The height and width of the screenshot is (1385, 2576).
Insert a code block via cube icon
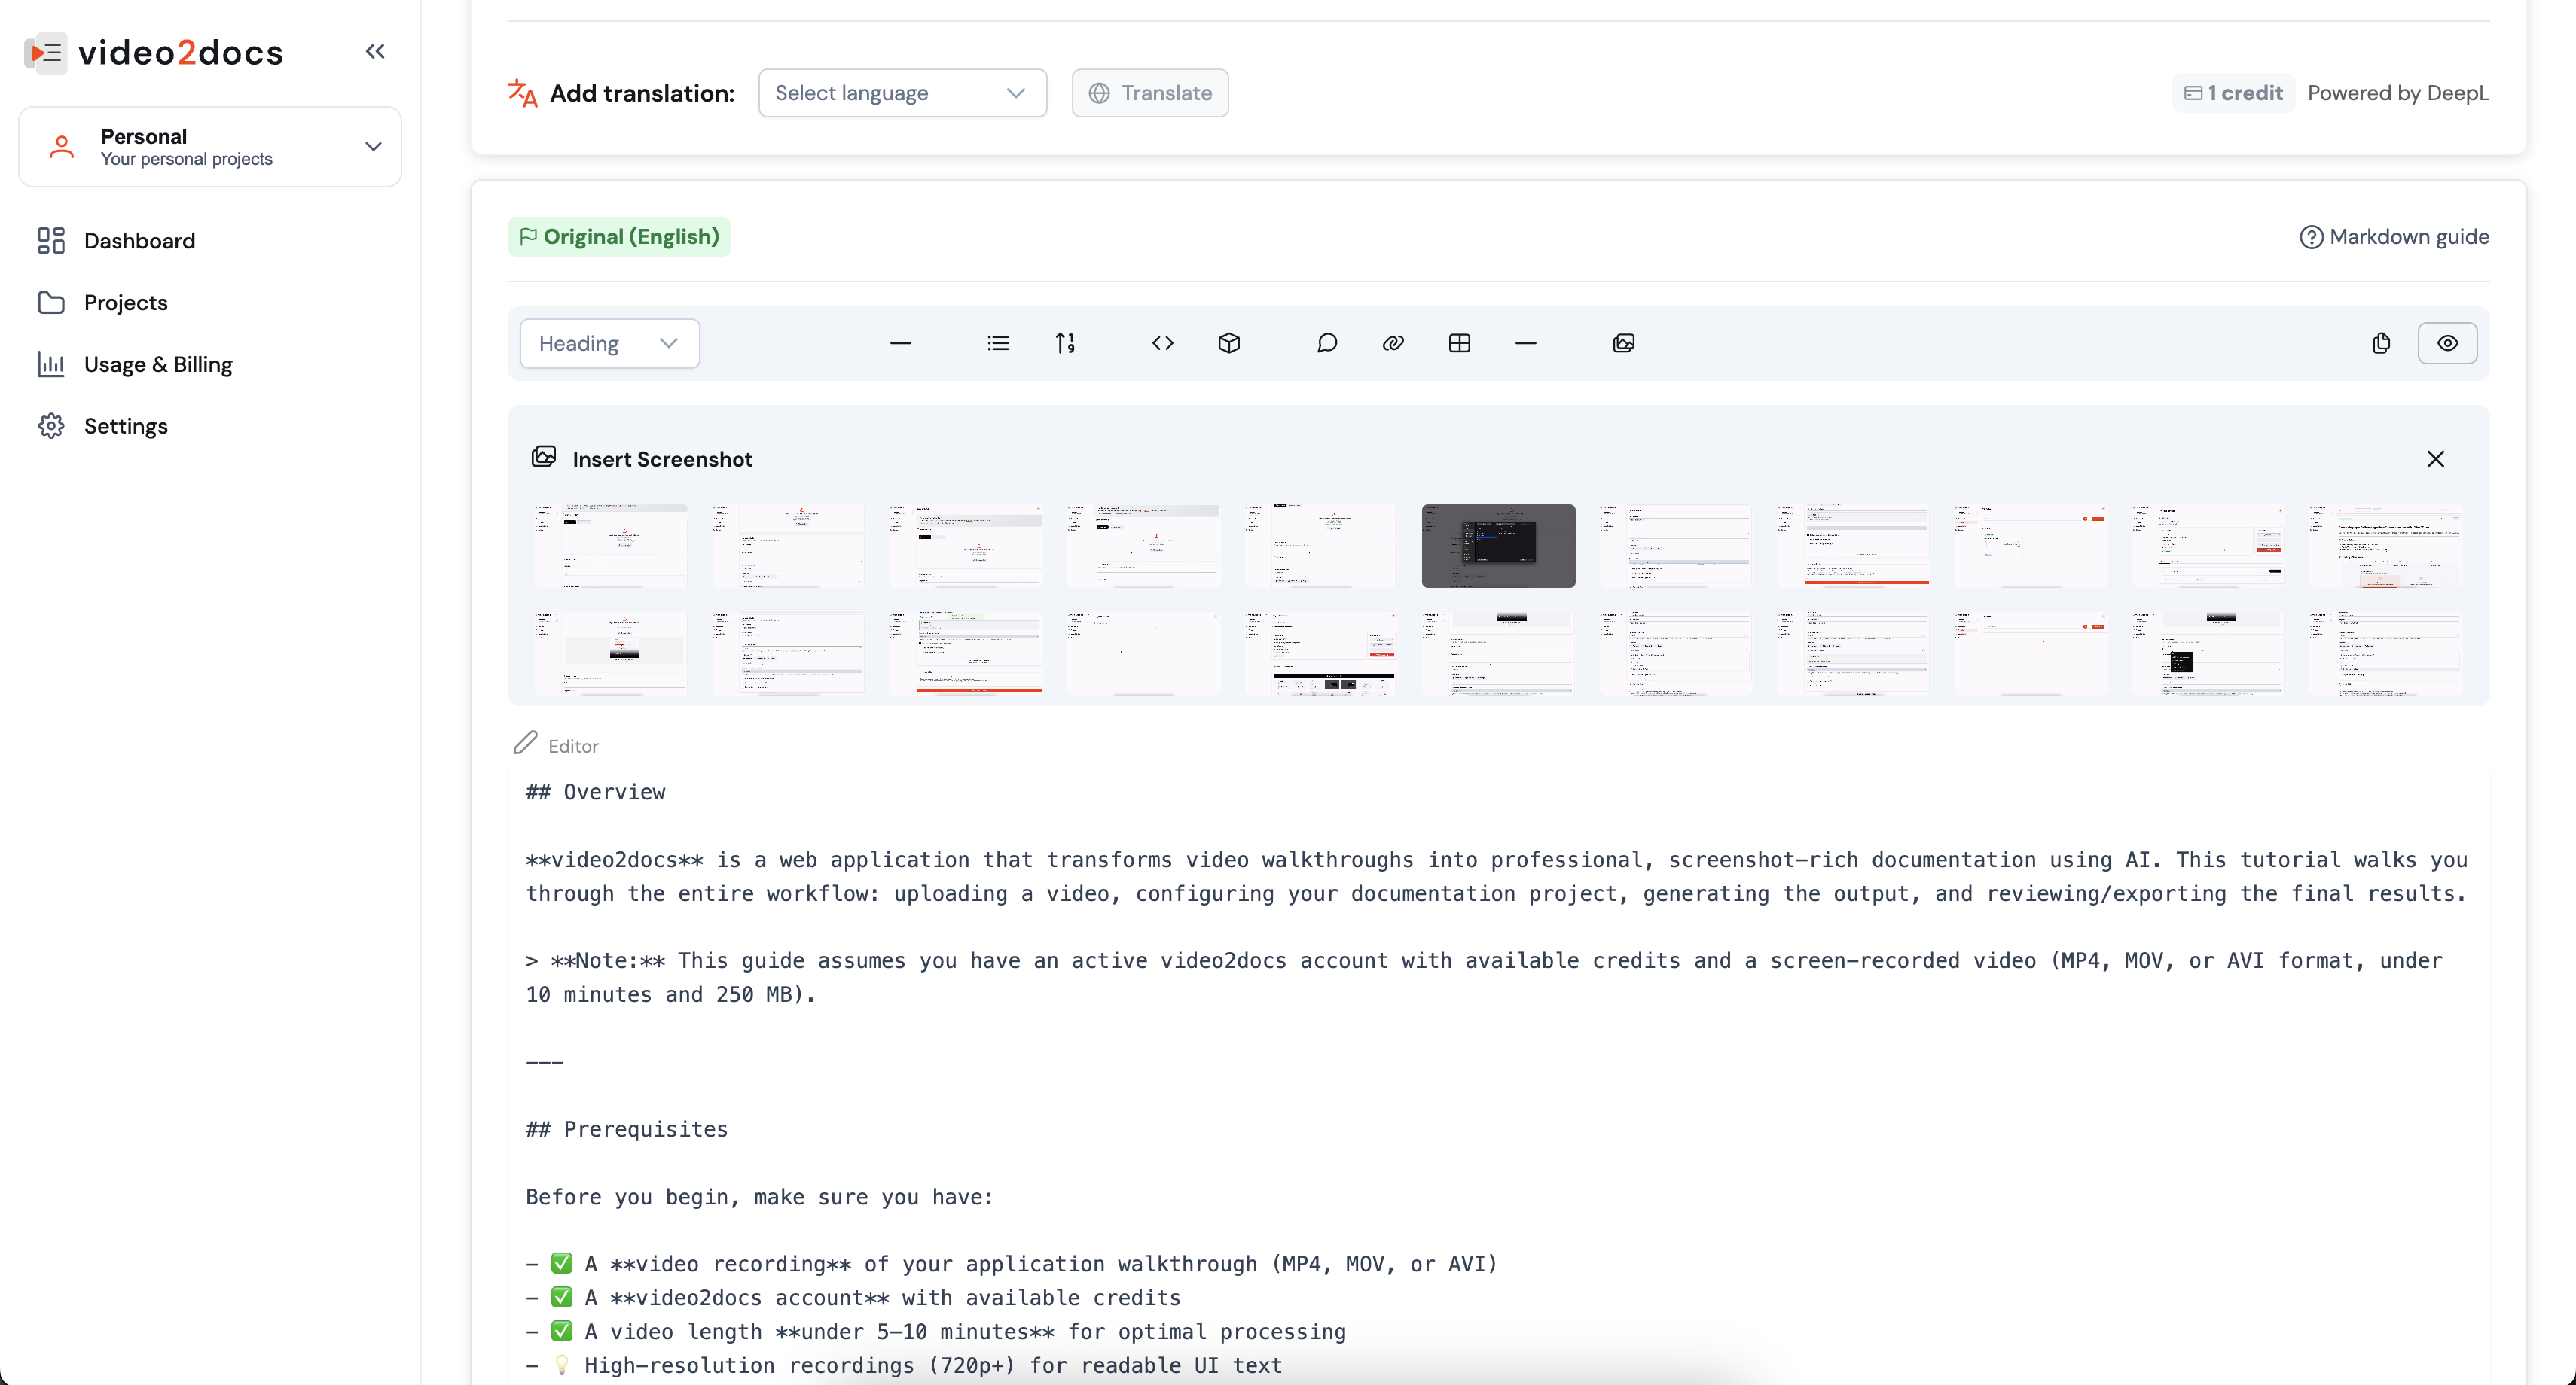click(x=1229, y=344)
